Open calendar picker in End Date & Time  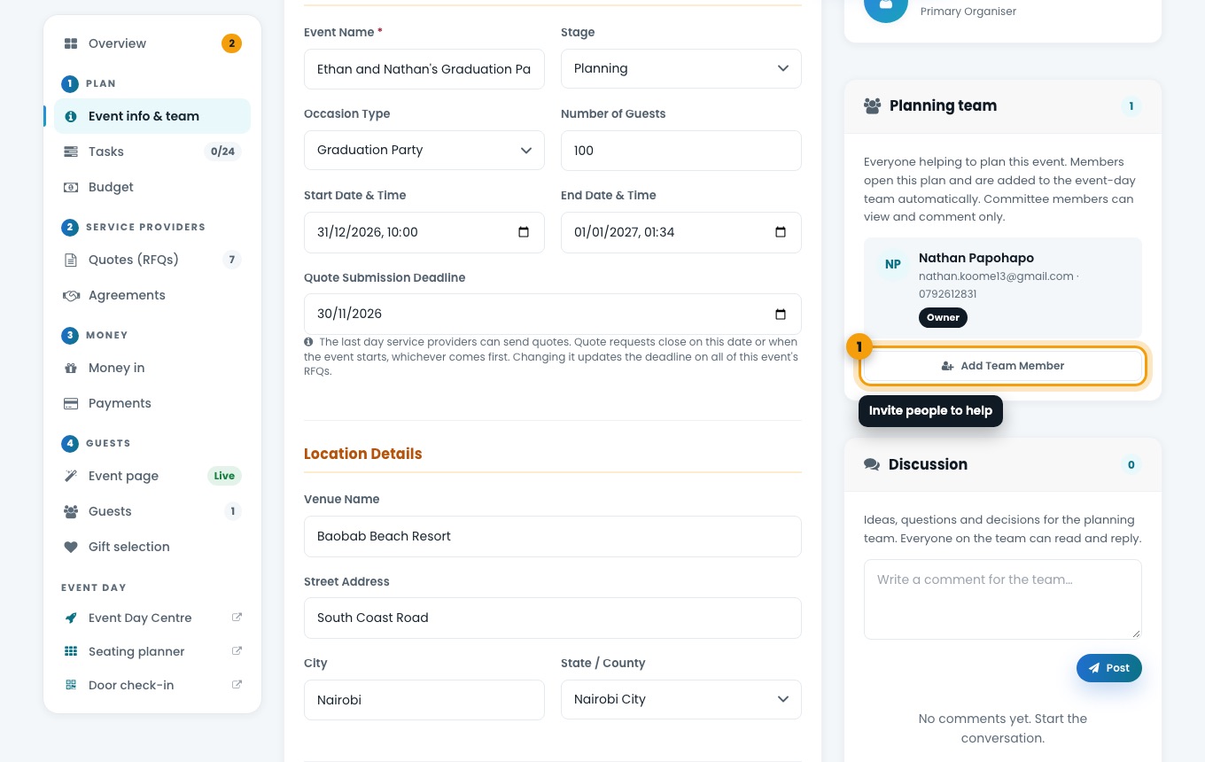(781, 232)
